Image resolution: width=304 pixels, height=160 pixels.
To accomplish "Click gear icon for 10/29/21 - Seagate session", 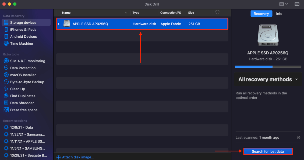I will [x=6, y=155].
